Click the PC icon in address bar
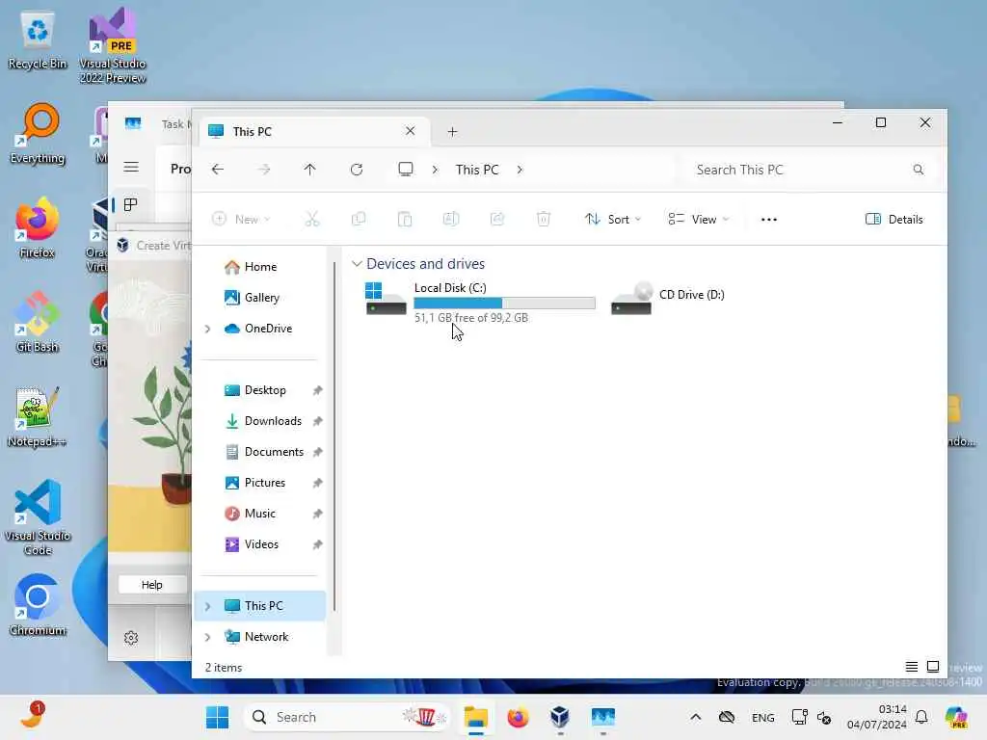 tap(406, 170)
